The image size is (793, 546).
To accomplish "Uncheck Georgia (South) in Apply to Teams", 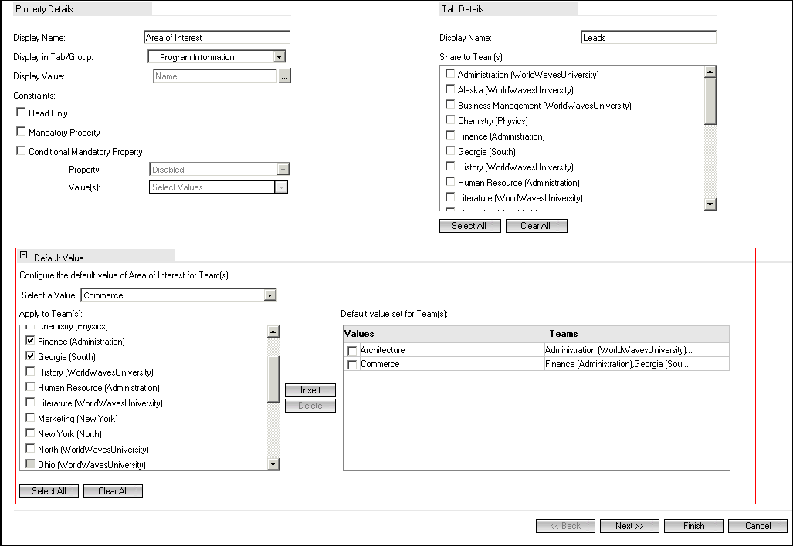I will point(30,356).
